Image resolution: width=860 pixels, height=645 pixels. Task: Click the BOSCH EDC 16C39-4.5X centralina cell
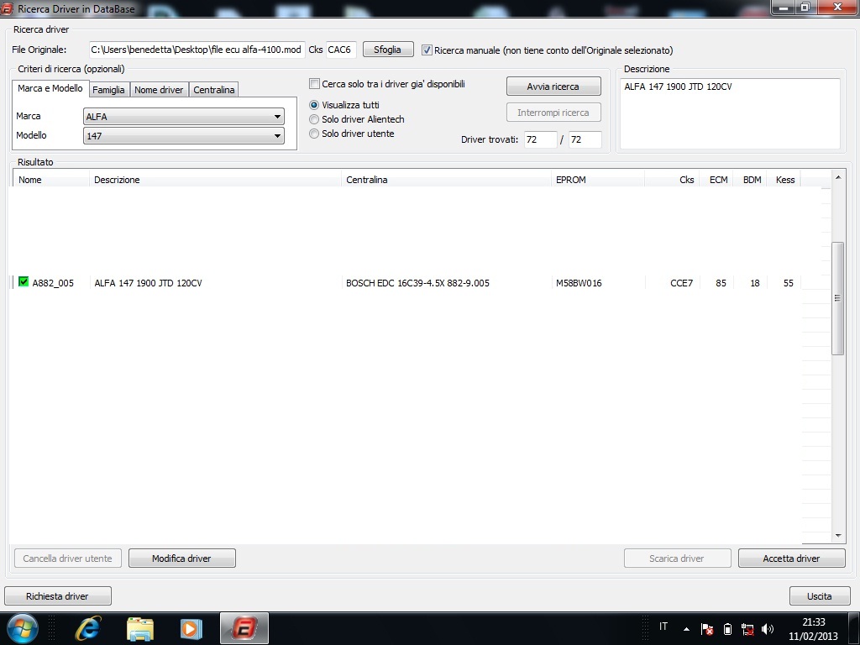[x=417, y=283]
